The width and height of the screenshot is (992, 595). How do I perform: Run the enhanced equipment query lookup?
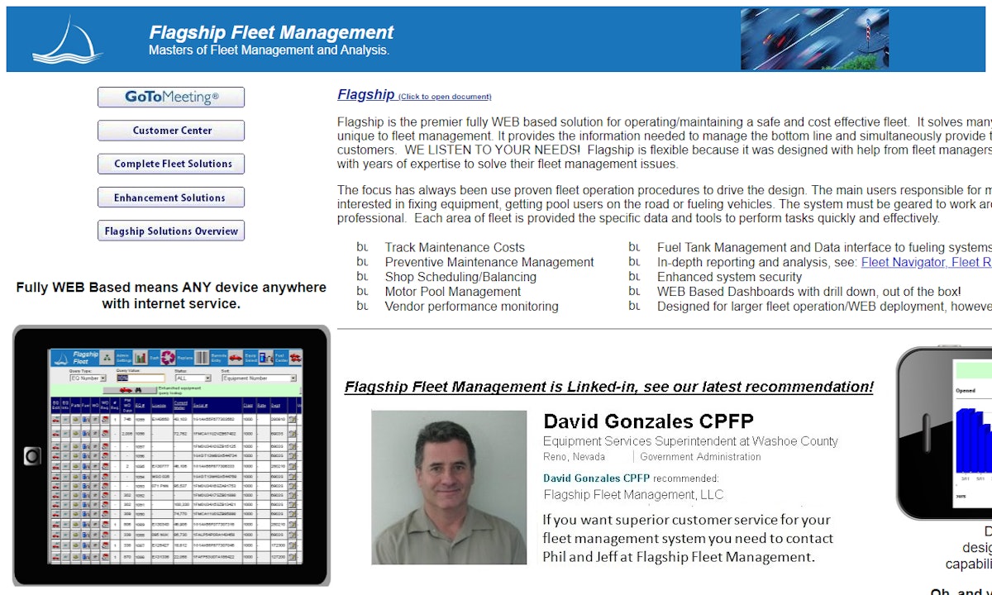click(130, 390)
